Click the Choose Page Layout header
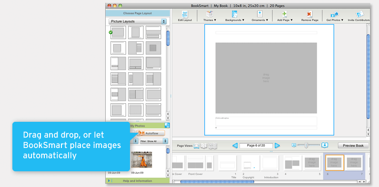Image resolution: width=379 pixels, height=187 pixels. coord(138,13)
